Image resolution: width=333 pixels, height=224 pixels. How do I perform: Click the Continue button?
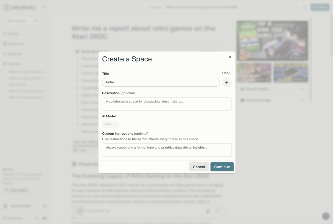pyautogui.click(x=222, y=167)
